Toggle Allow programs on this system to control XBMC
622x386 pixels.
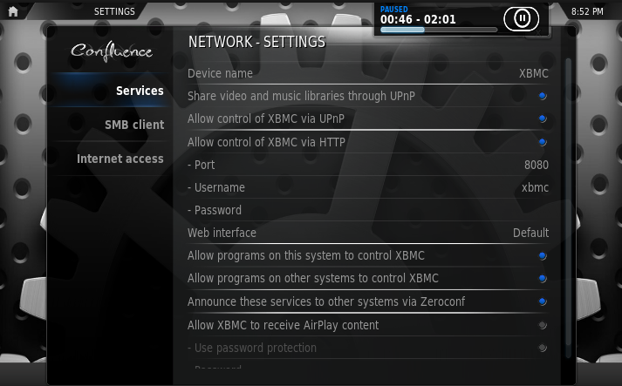tap(542, 256)
